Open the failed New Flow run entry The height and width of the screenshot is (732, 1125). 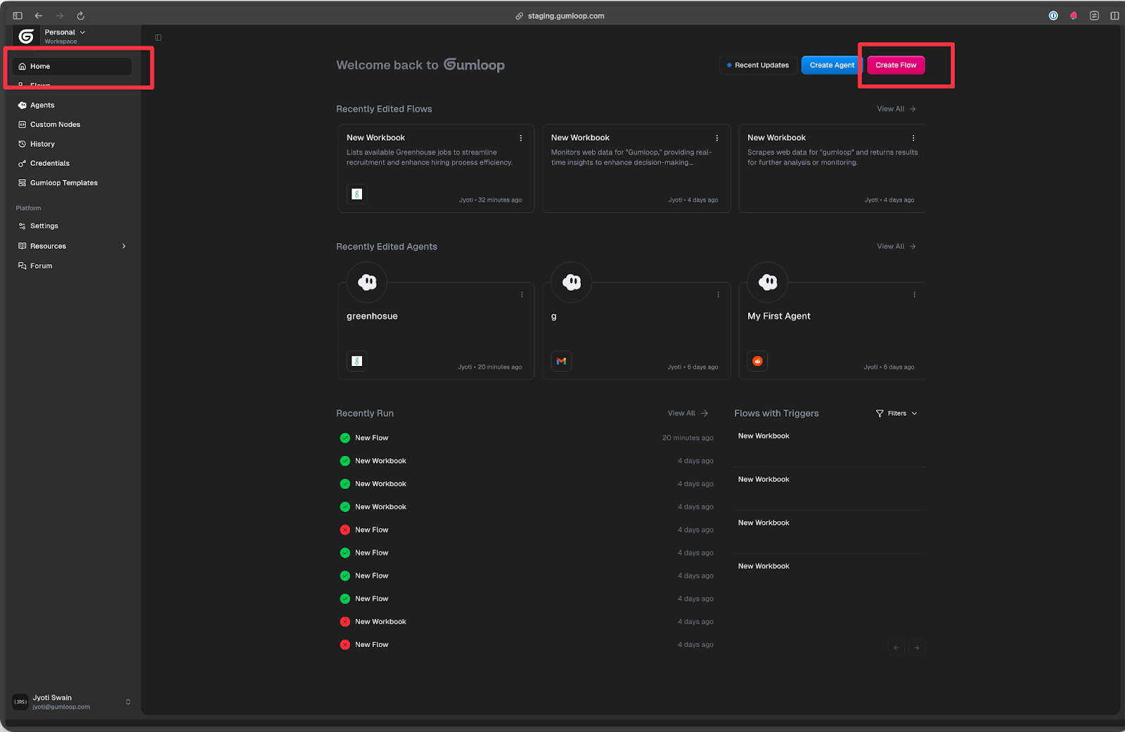[x=371, y=530]
